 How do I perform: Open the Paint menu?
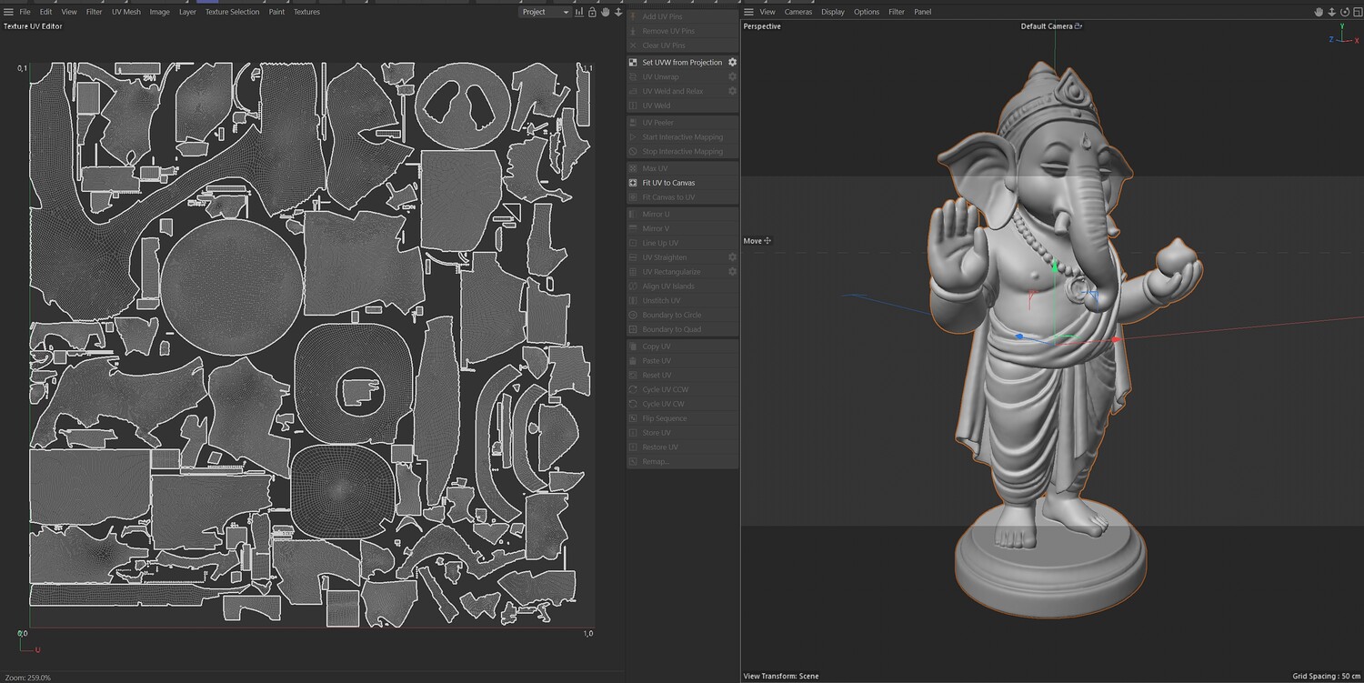click(x=276, y=12)
